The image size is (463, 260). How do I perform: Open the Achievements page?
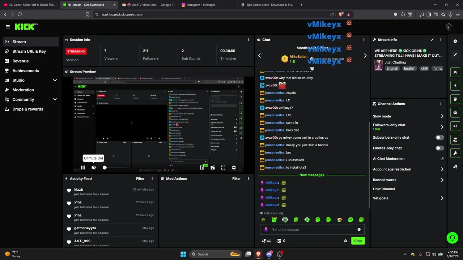point(31,70)
